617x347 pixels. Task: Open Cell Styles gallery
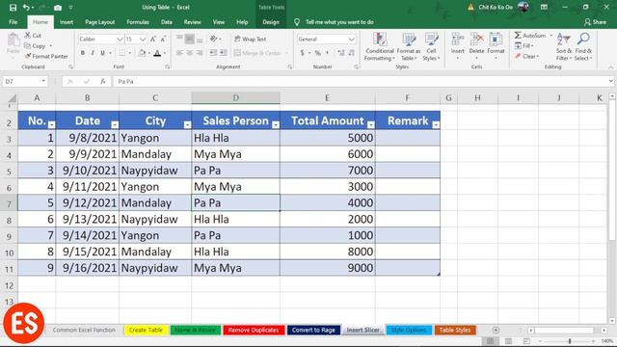pyautogui.click(x=431, y=46)
